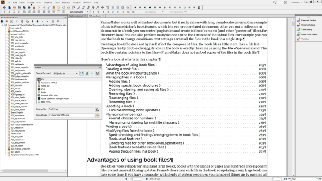
Task: Browse for settings file icon in Publish
Action: (97, 109)
